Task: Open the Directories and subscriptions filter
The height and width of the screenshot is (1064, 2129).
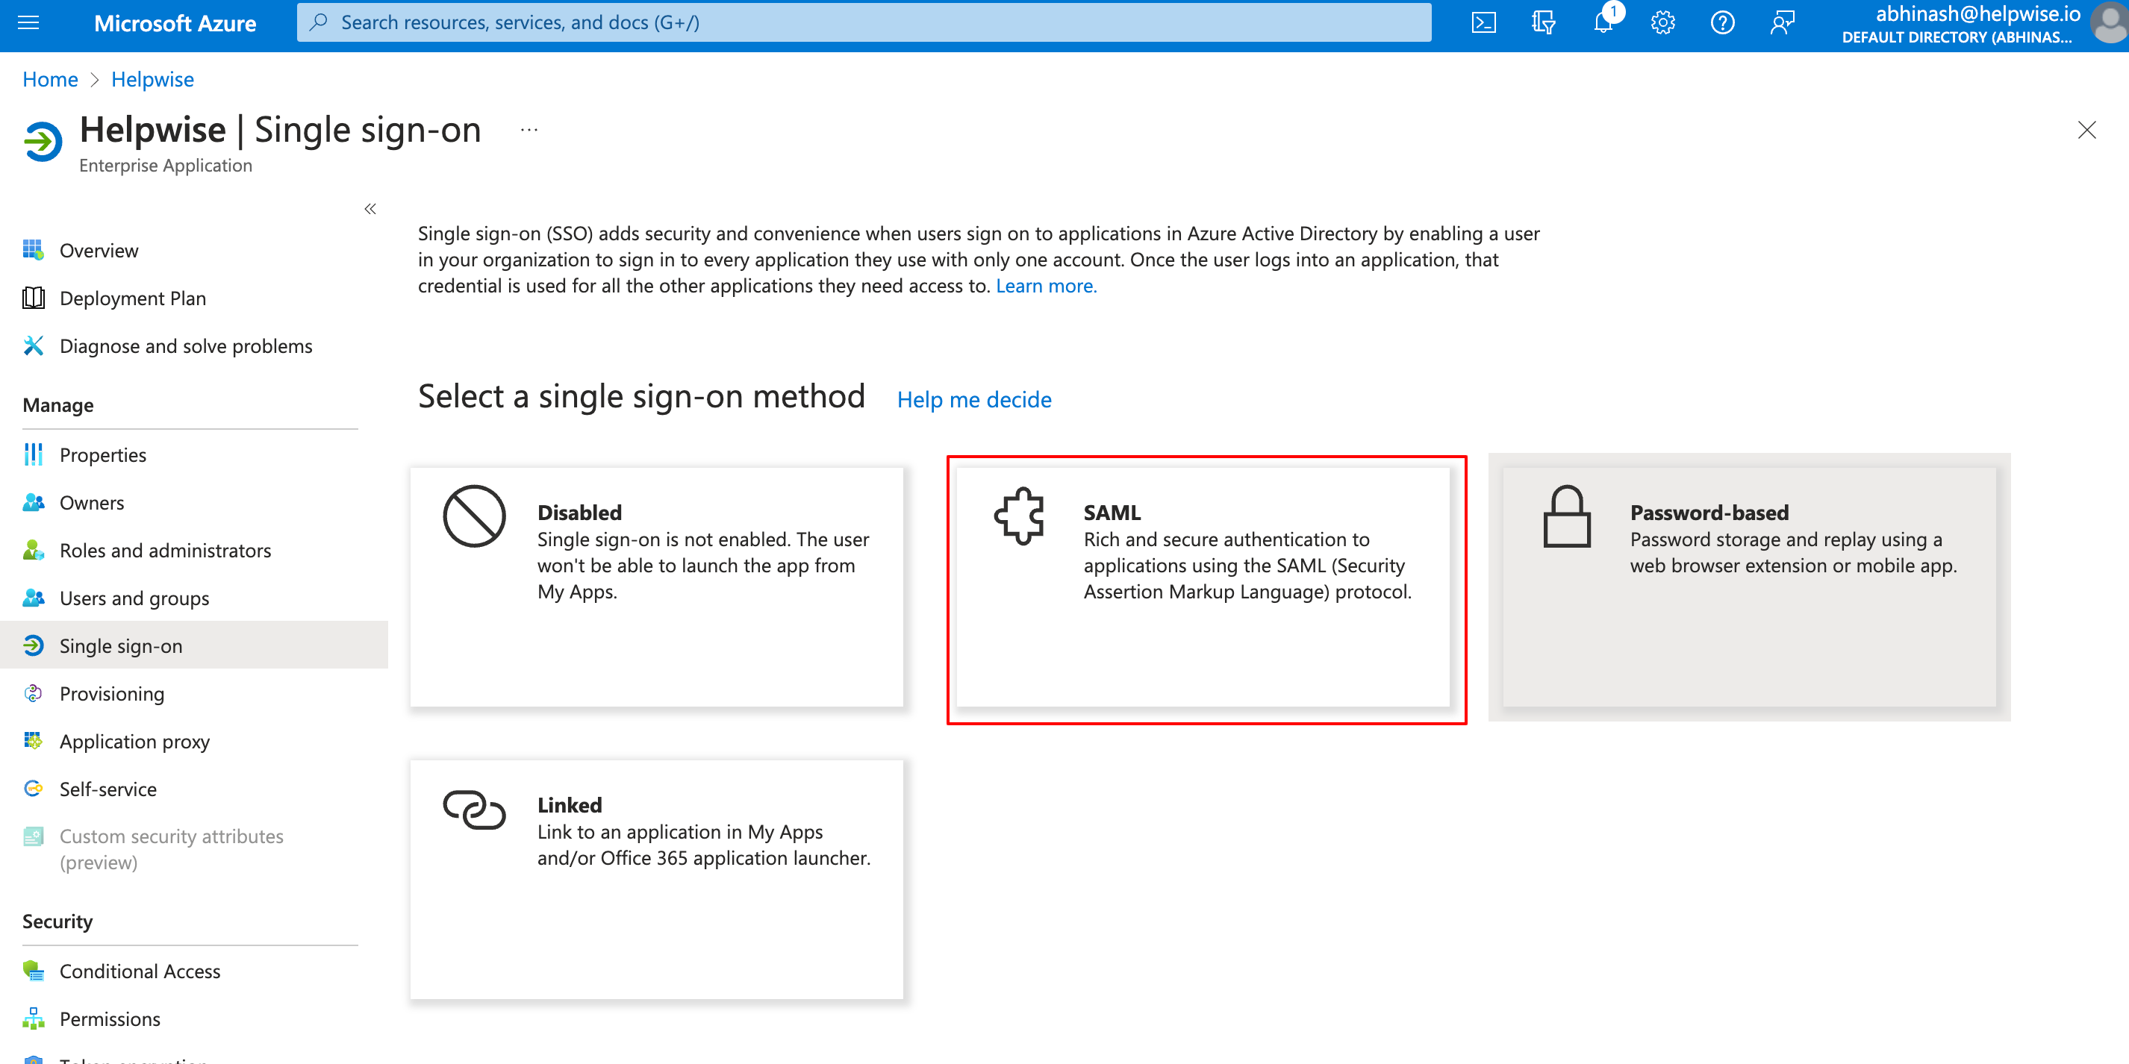Action: [1543, 22]
